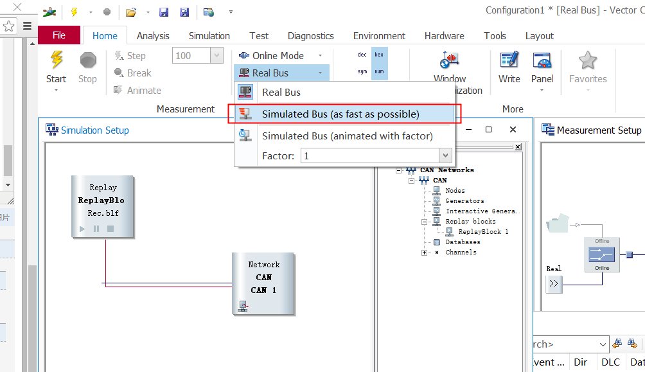This screenshot has width=645, height=372.
Task: Select Generators in the tree
Action: point(464,201)
